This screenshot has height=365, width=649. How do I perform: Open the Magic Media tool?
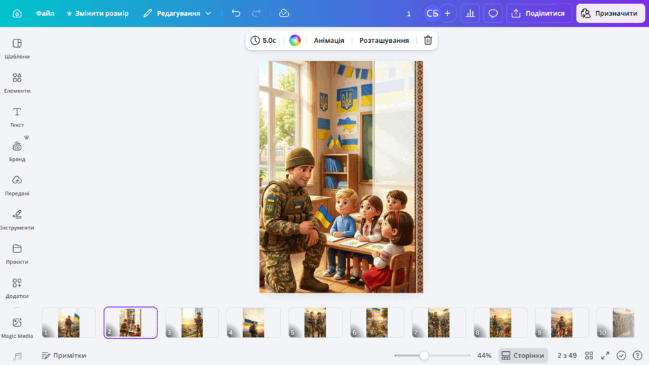(x=17, y=328)
